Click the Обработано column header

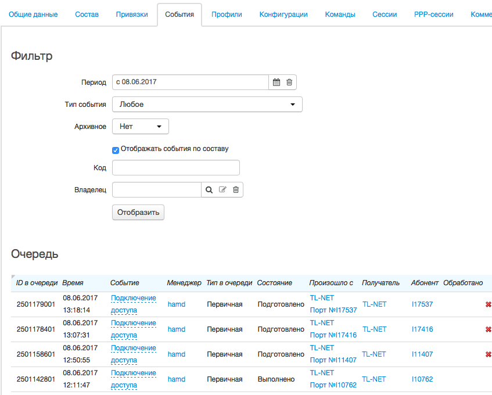(463, 283)
